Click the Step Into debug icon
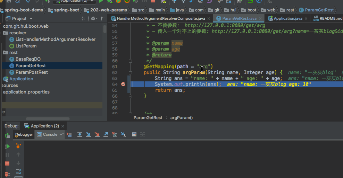Viewport: 343px width, 178px height. 88,134
